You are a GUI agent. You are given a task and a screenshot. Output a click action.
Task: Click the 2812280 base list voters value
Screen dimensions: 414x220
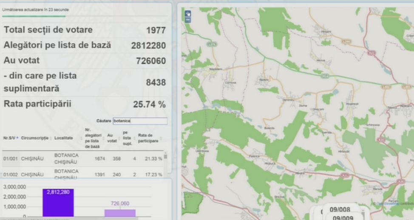(x=148, y=45)
